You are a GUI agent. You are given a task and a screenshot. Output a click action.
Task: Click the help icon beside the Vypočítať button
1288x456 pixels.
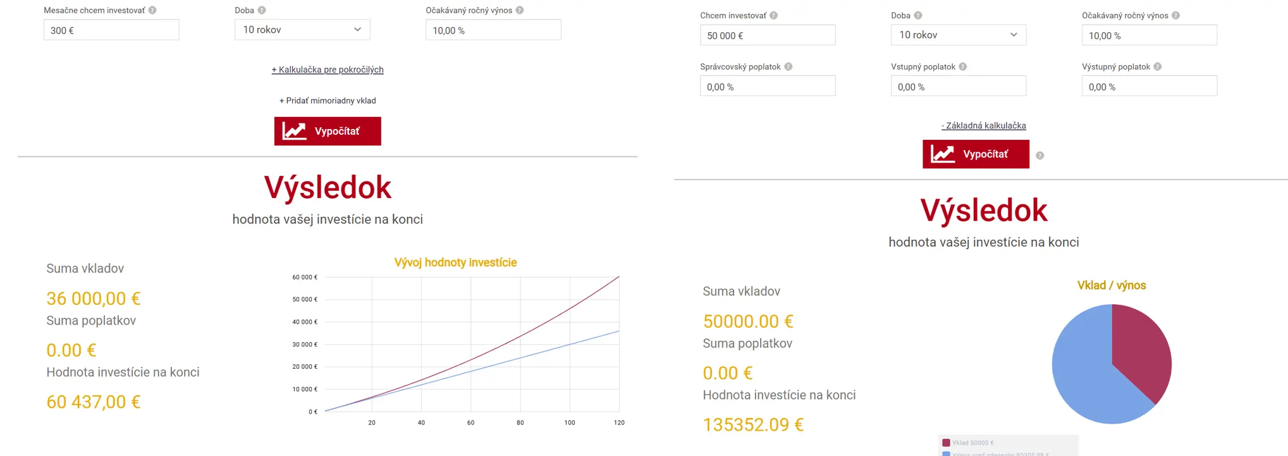(x=1040, y=156)
